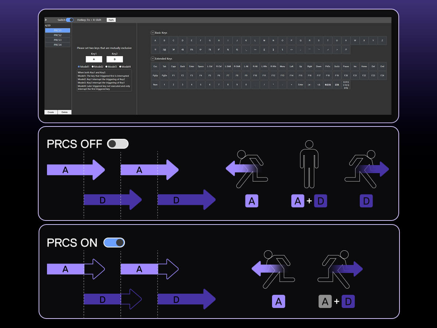Select the R-Win key
The height and width of the screenshot is (328, 437).
(273, 66)
